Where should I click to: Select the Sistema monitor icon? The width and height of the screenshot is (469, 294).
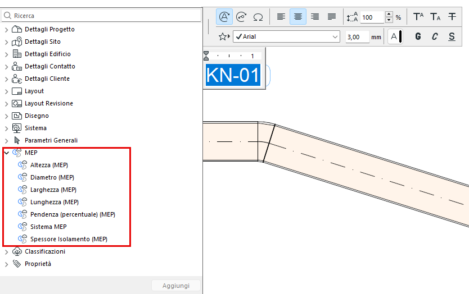tap(17, 128)
